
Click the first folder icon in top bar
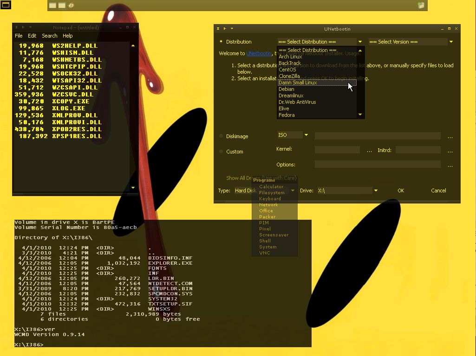(x=53, y=6)
